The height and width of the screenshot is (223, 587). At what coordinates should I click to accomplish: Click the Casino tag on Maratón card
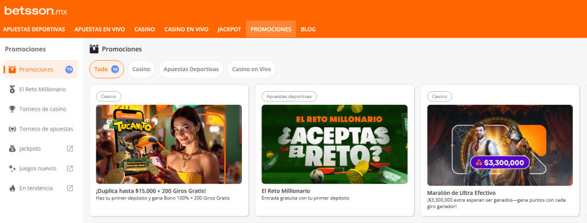(440, 96)
